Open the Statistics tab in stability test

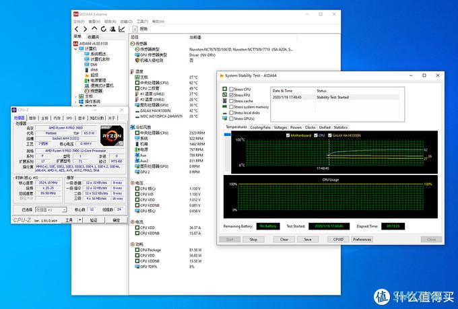click(x=341, y=127)
